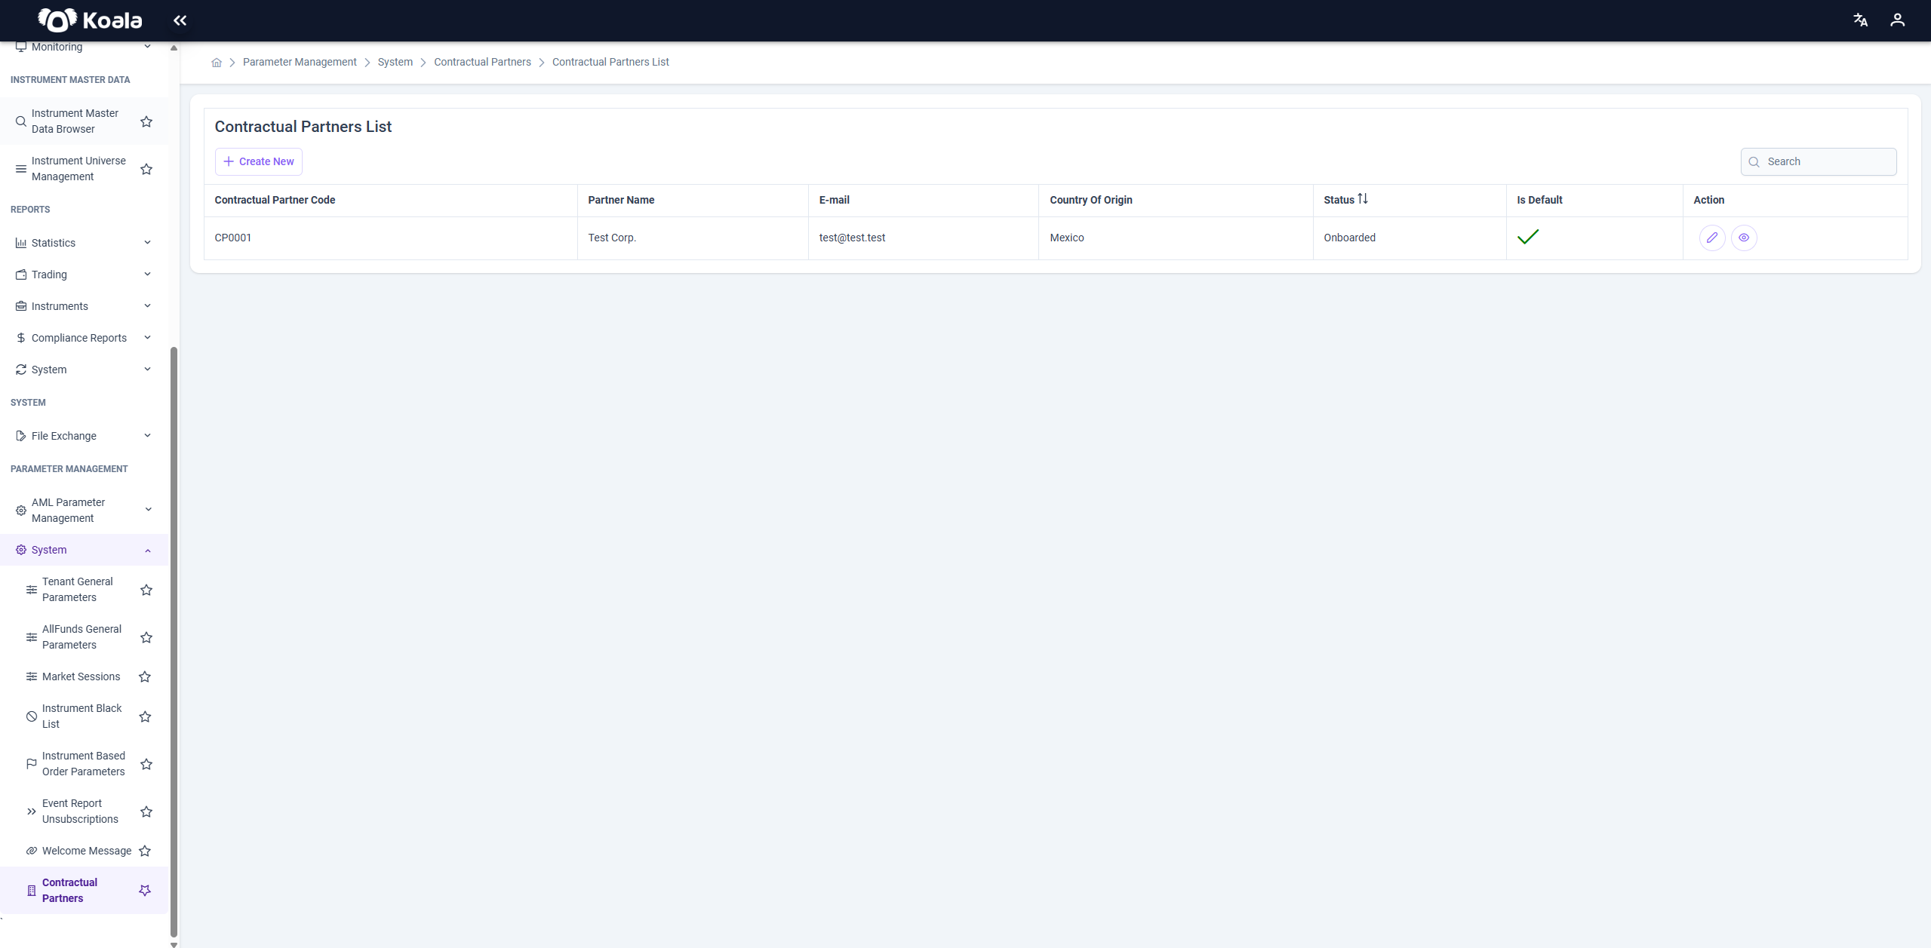This screenshot has width=1931, height=948.
Task: Favorite Instrument Universe Management star
Action: point(146,169)
